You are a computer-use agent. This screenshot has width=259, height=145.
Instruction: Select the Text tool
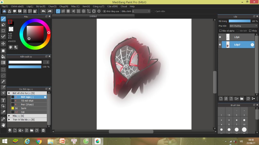pyautogui.click(x=3, y=100)
